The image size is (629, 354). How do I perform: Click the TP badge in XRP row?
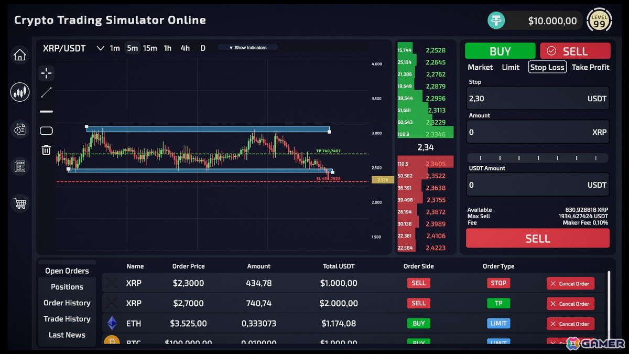(x=498, y=303)
